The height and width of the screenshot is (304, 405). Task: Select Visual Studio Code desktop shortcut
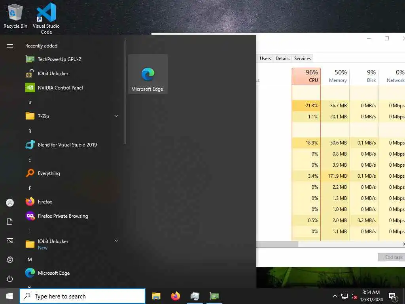pos(46,18)
